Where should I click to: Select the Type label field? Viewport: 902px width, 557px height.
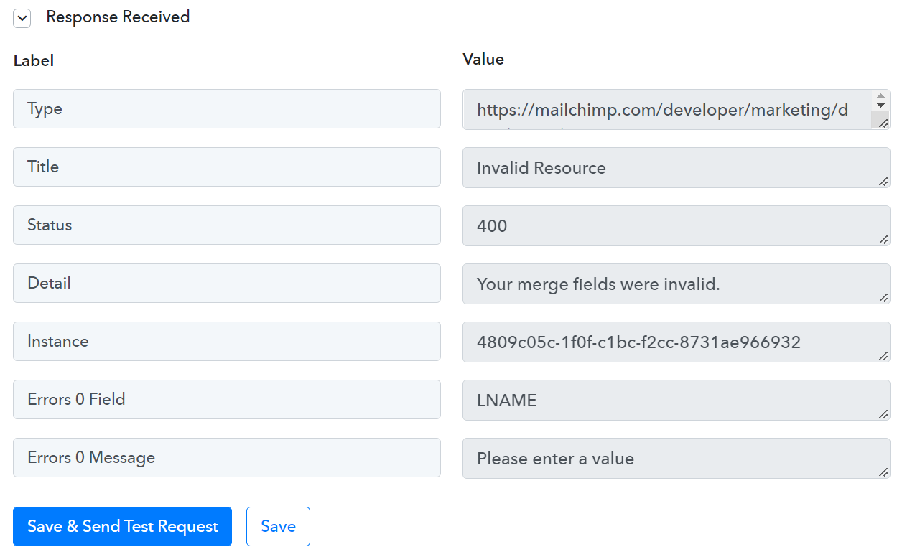[x=227, y=109]
